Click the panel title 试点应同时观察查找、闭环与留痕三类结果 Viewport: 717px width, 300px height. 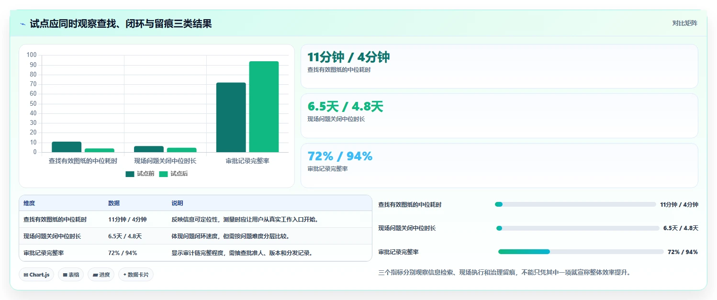[121, 24]
